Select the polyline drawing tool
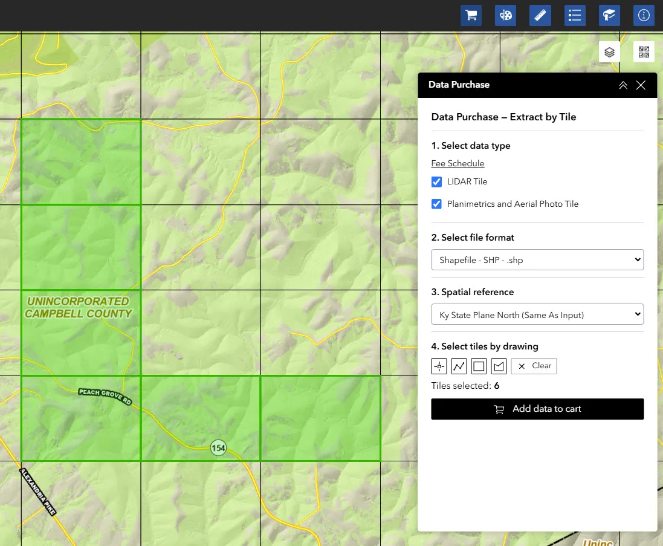This screenshot has width=663, height=546. click(x=459, y=366)
